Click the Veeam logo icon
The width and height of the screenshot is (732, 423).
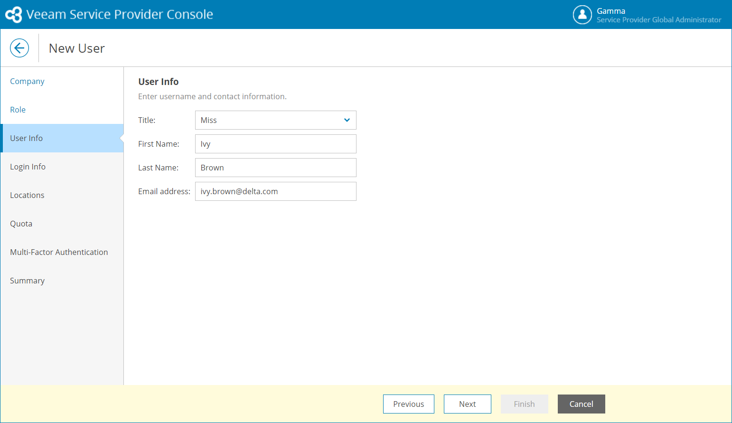14,15
